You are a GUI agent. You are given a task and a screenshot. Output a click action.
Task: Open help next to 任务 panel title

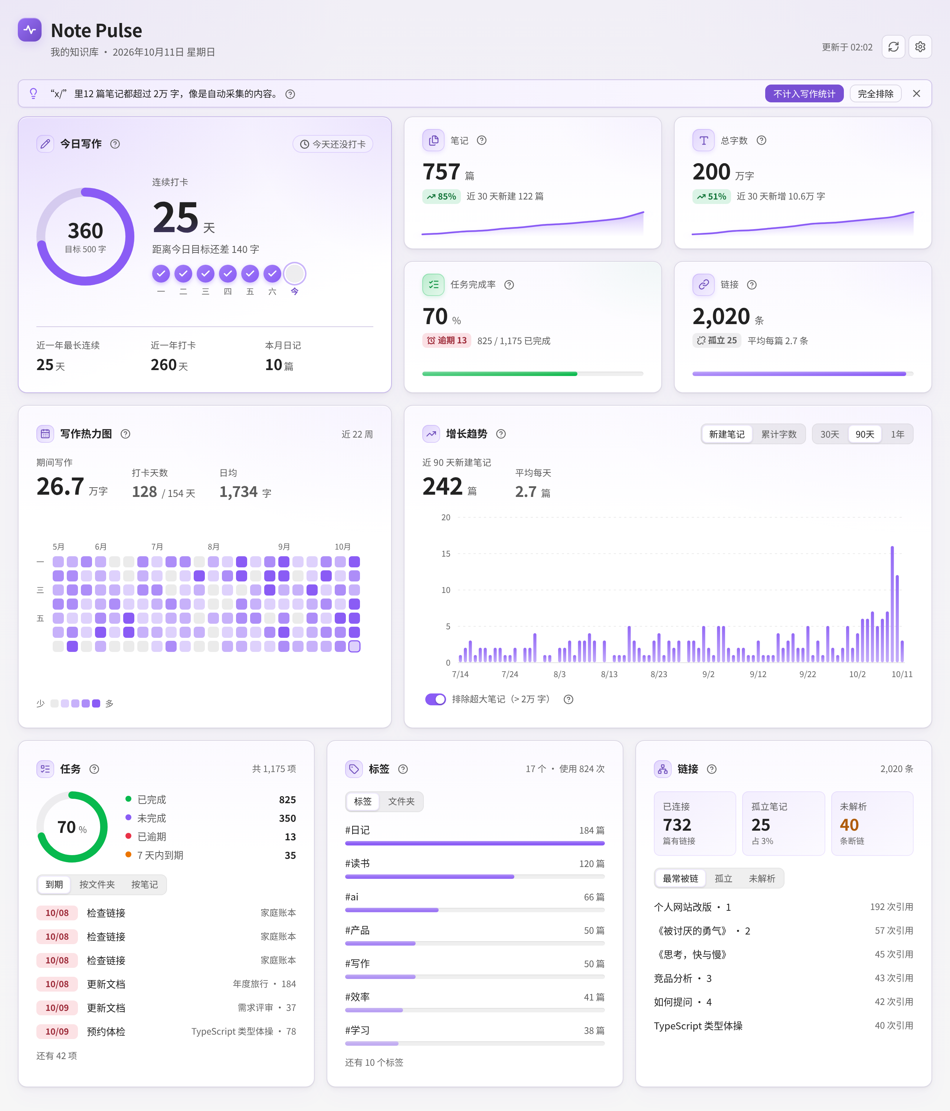coord(94,769)
